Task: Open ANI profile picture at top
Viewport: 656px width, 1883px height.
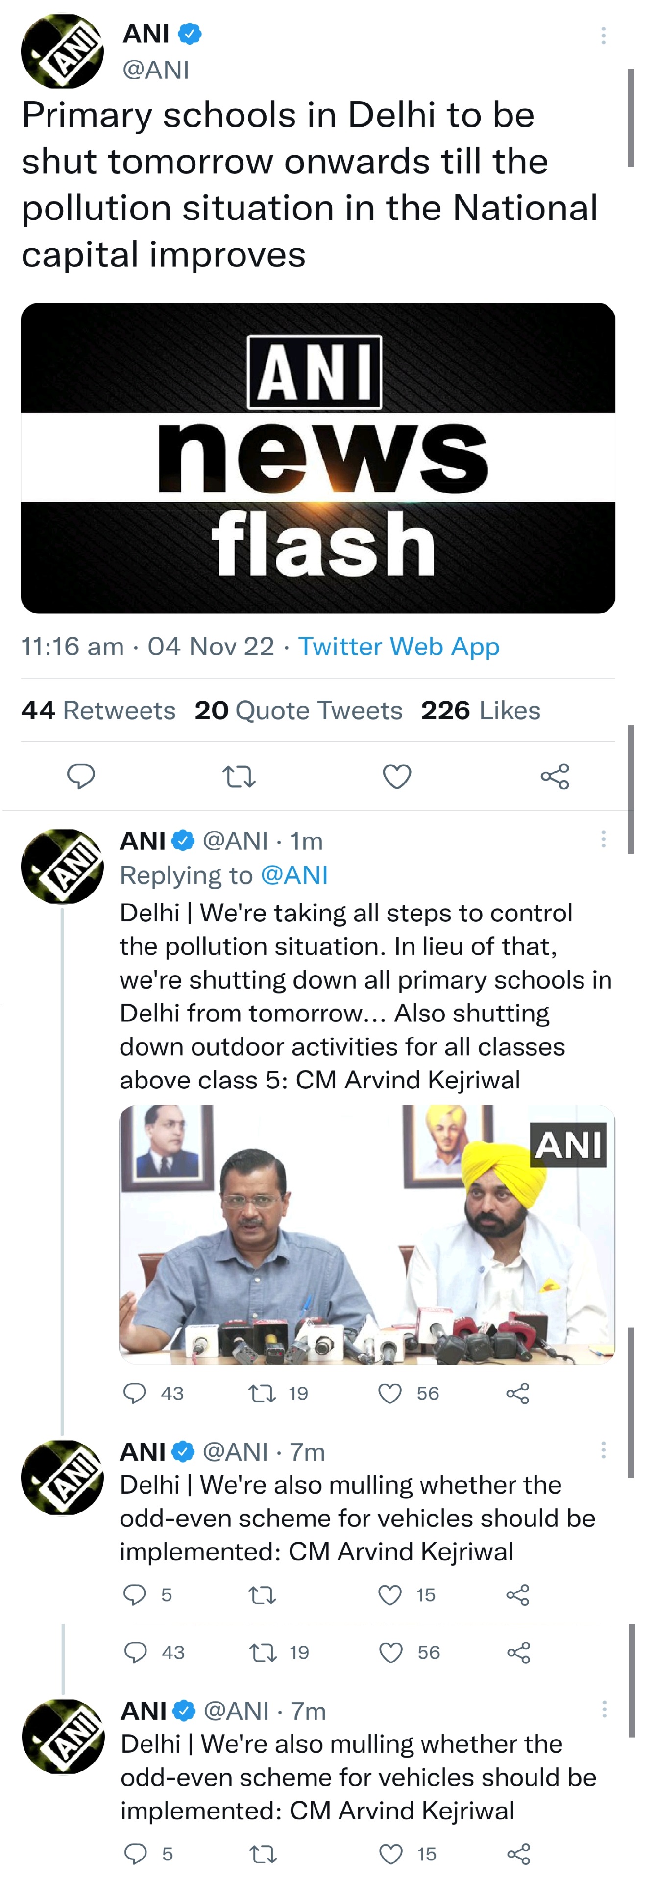Action: coord(62,51)
